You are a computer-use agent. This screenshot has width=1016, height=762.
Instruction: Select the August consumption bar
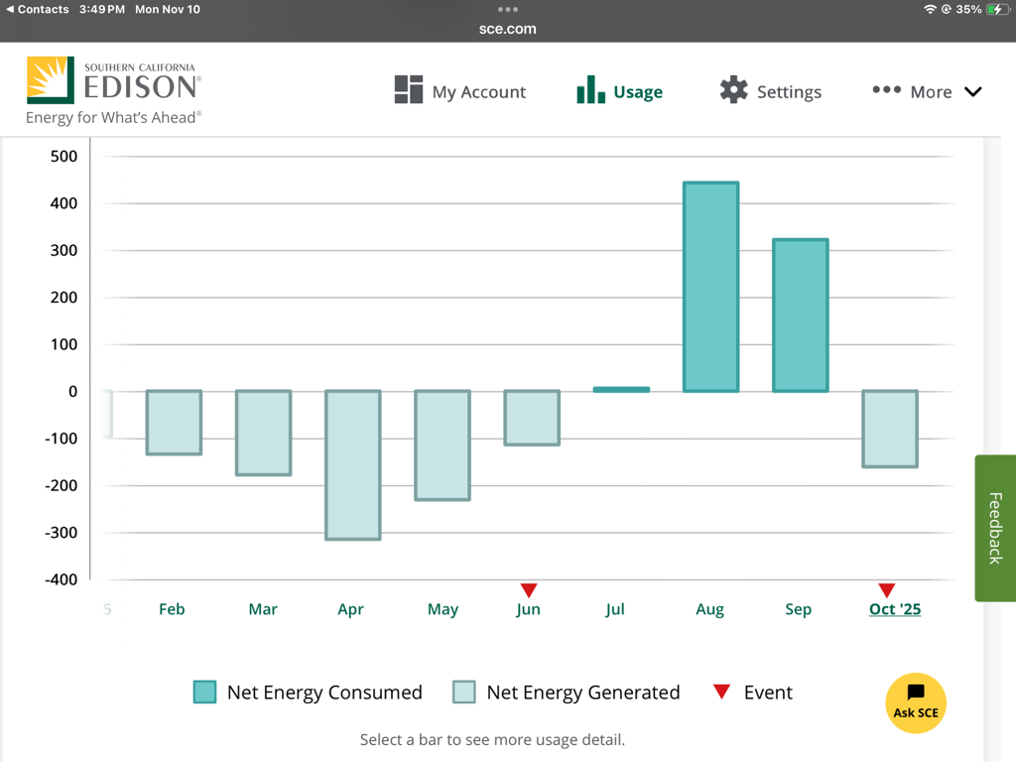(710, 288)
